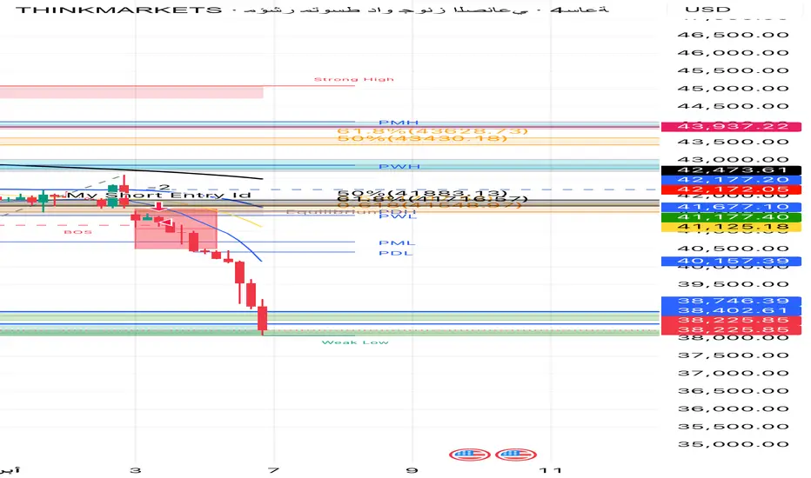Click the green 41,177.40 price label
Image resolution: width=811 pixels, height=478 pixels.
pyautogui.click(x=731, y=217)
